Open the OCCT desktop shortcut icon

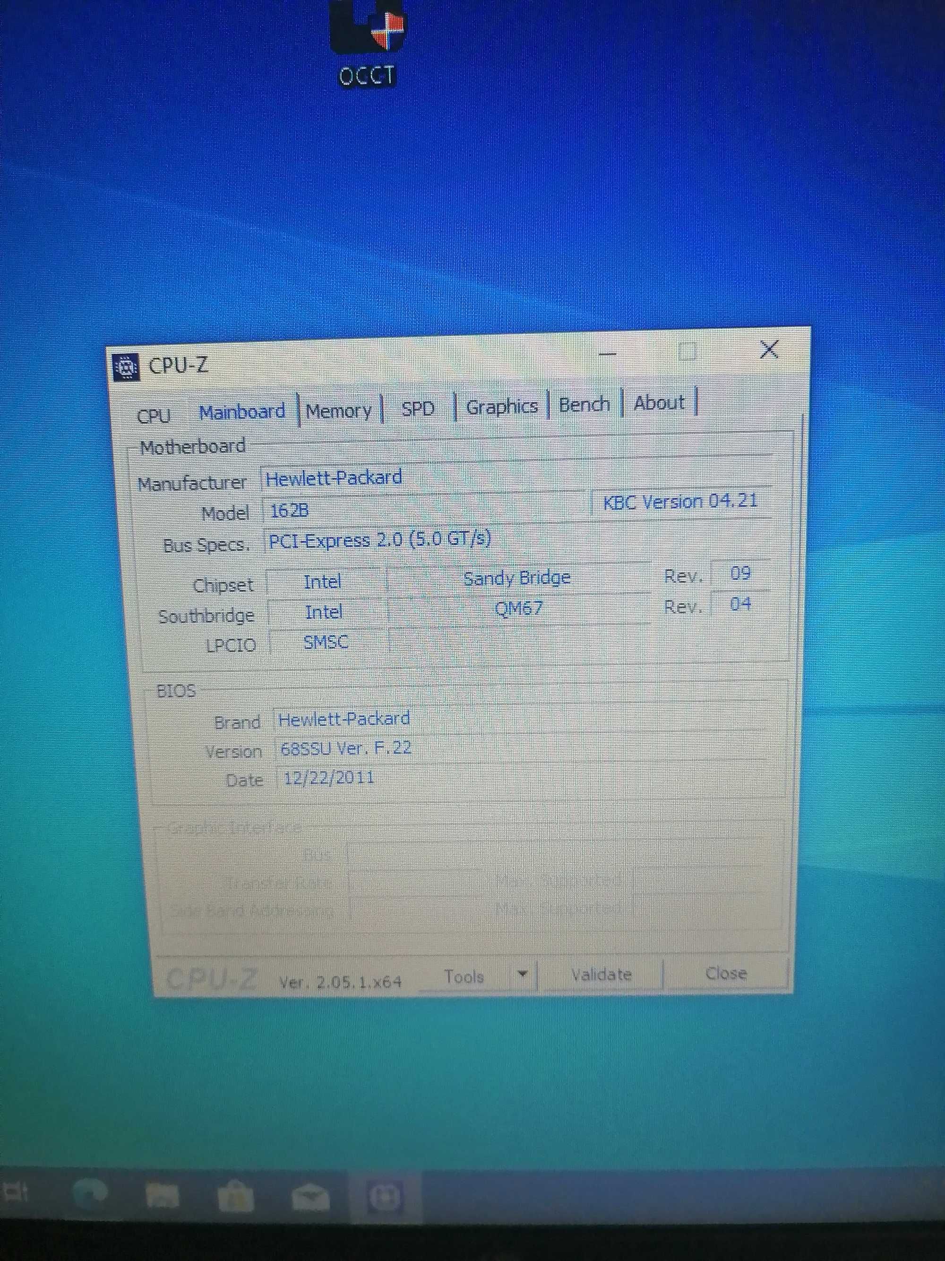(x=368, y=43)
